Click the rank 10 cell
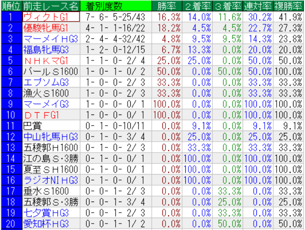 [11, 115]
